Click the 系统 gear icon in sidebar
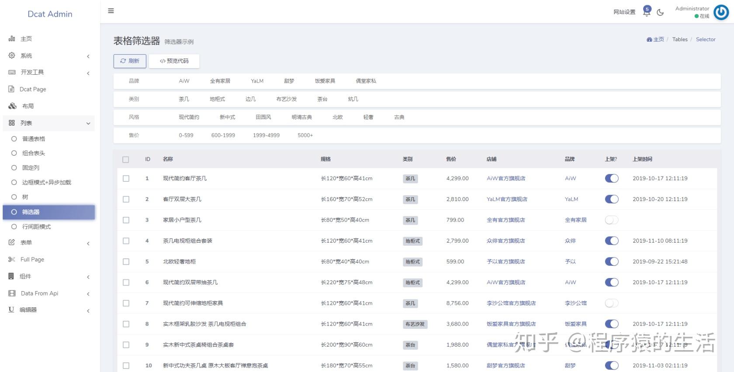734x372 pixels. point(12,56)
